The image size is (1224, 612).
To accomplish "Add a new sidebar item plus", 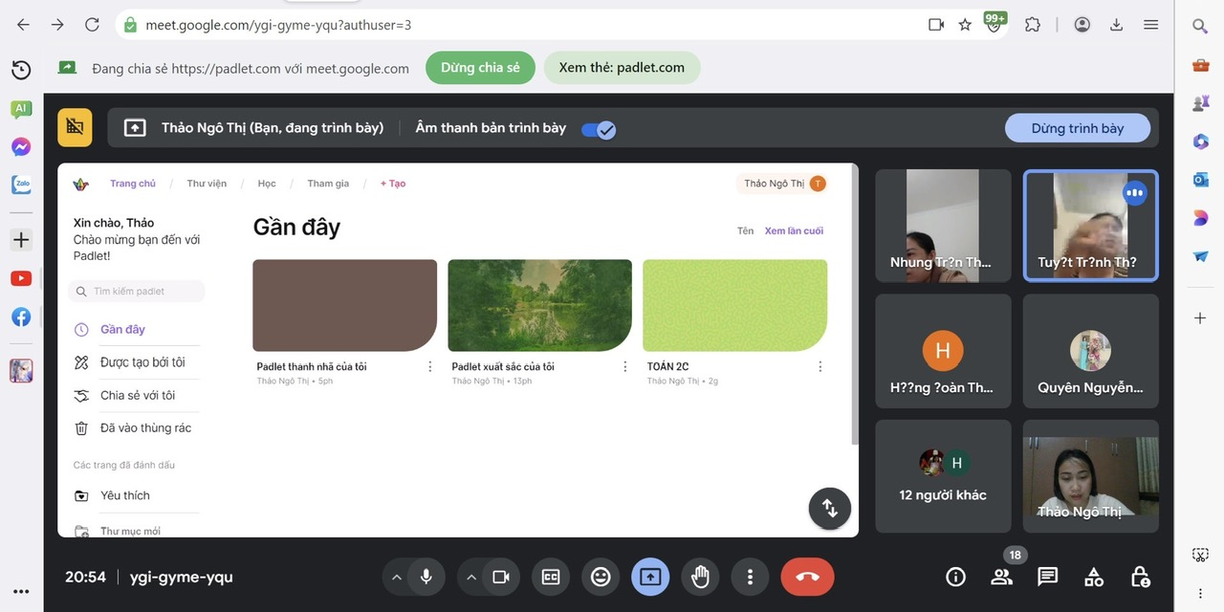I will [x=21, y=240].
